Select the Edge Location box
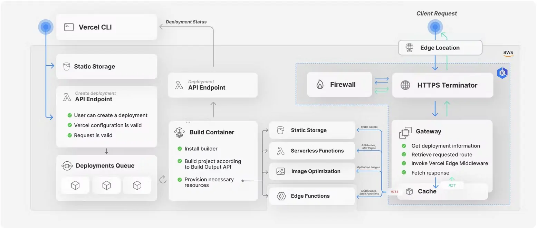 [x=440, y=48]
